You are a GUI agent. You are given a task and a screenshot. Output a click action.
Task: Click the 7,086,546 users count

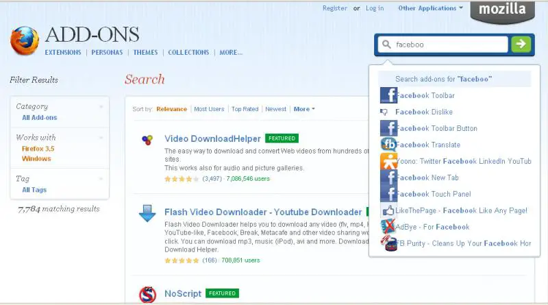click(x=248, y=179)
